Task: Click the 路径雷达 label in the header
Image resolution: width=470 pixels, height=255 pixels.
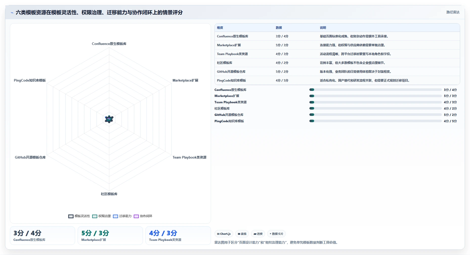Action: point(453,12)
